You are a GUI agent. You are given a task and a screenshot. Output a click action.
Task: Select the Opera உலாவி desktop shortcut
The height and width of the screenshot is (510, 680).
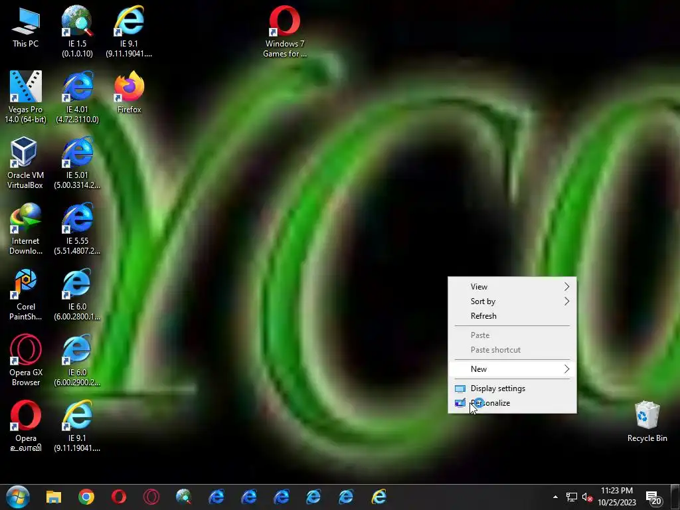pyautogui.click(x=26, y=426)
